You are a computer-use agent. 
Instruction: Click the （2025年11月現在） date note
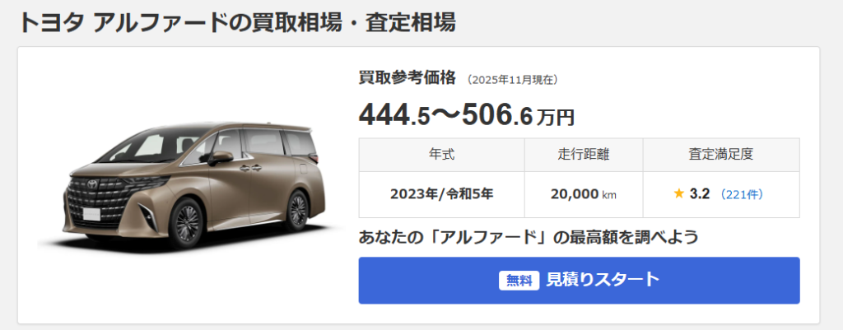(x=512, y=80)
